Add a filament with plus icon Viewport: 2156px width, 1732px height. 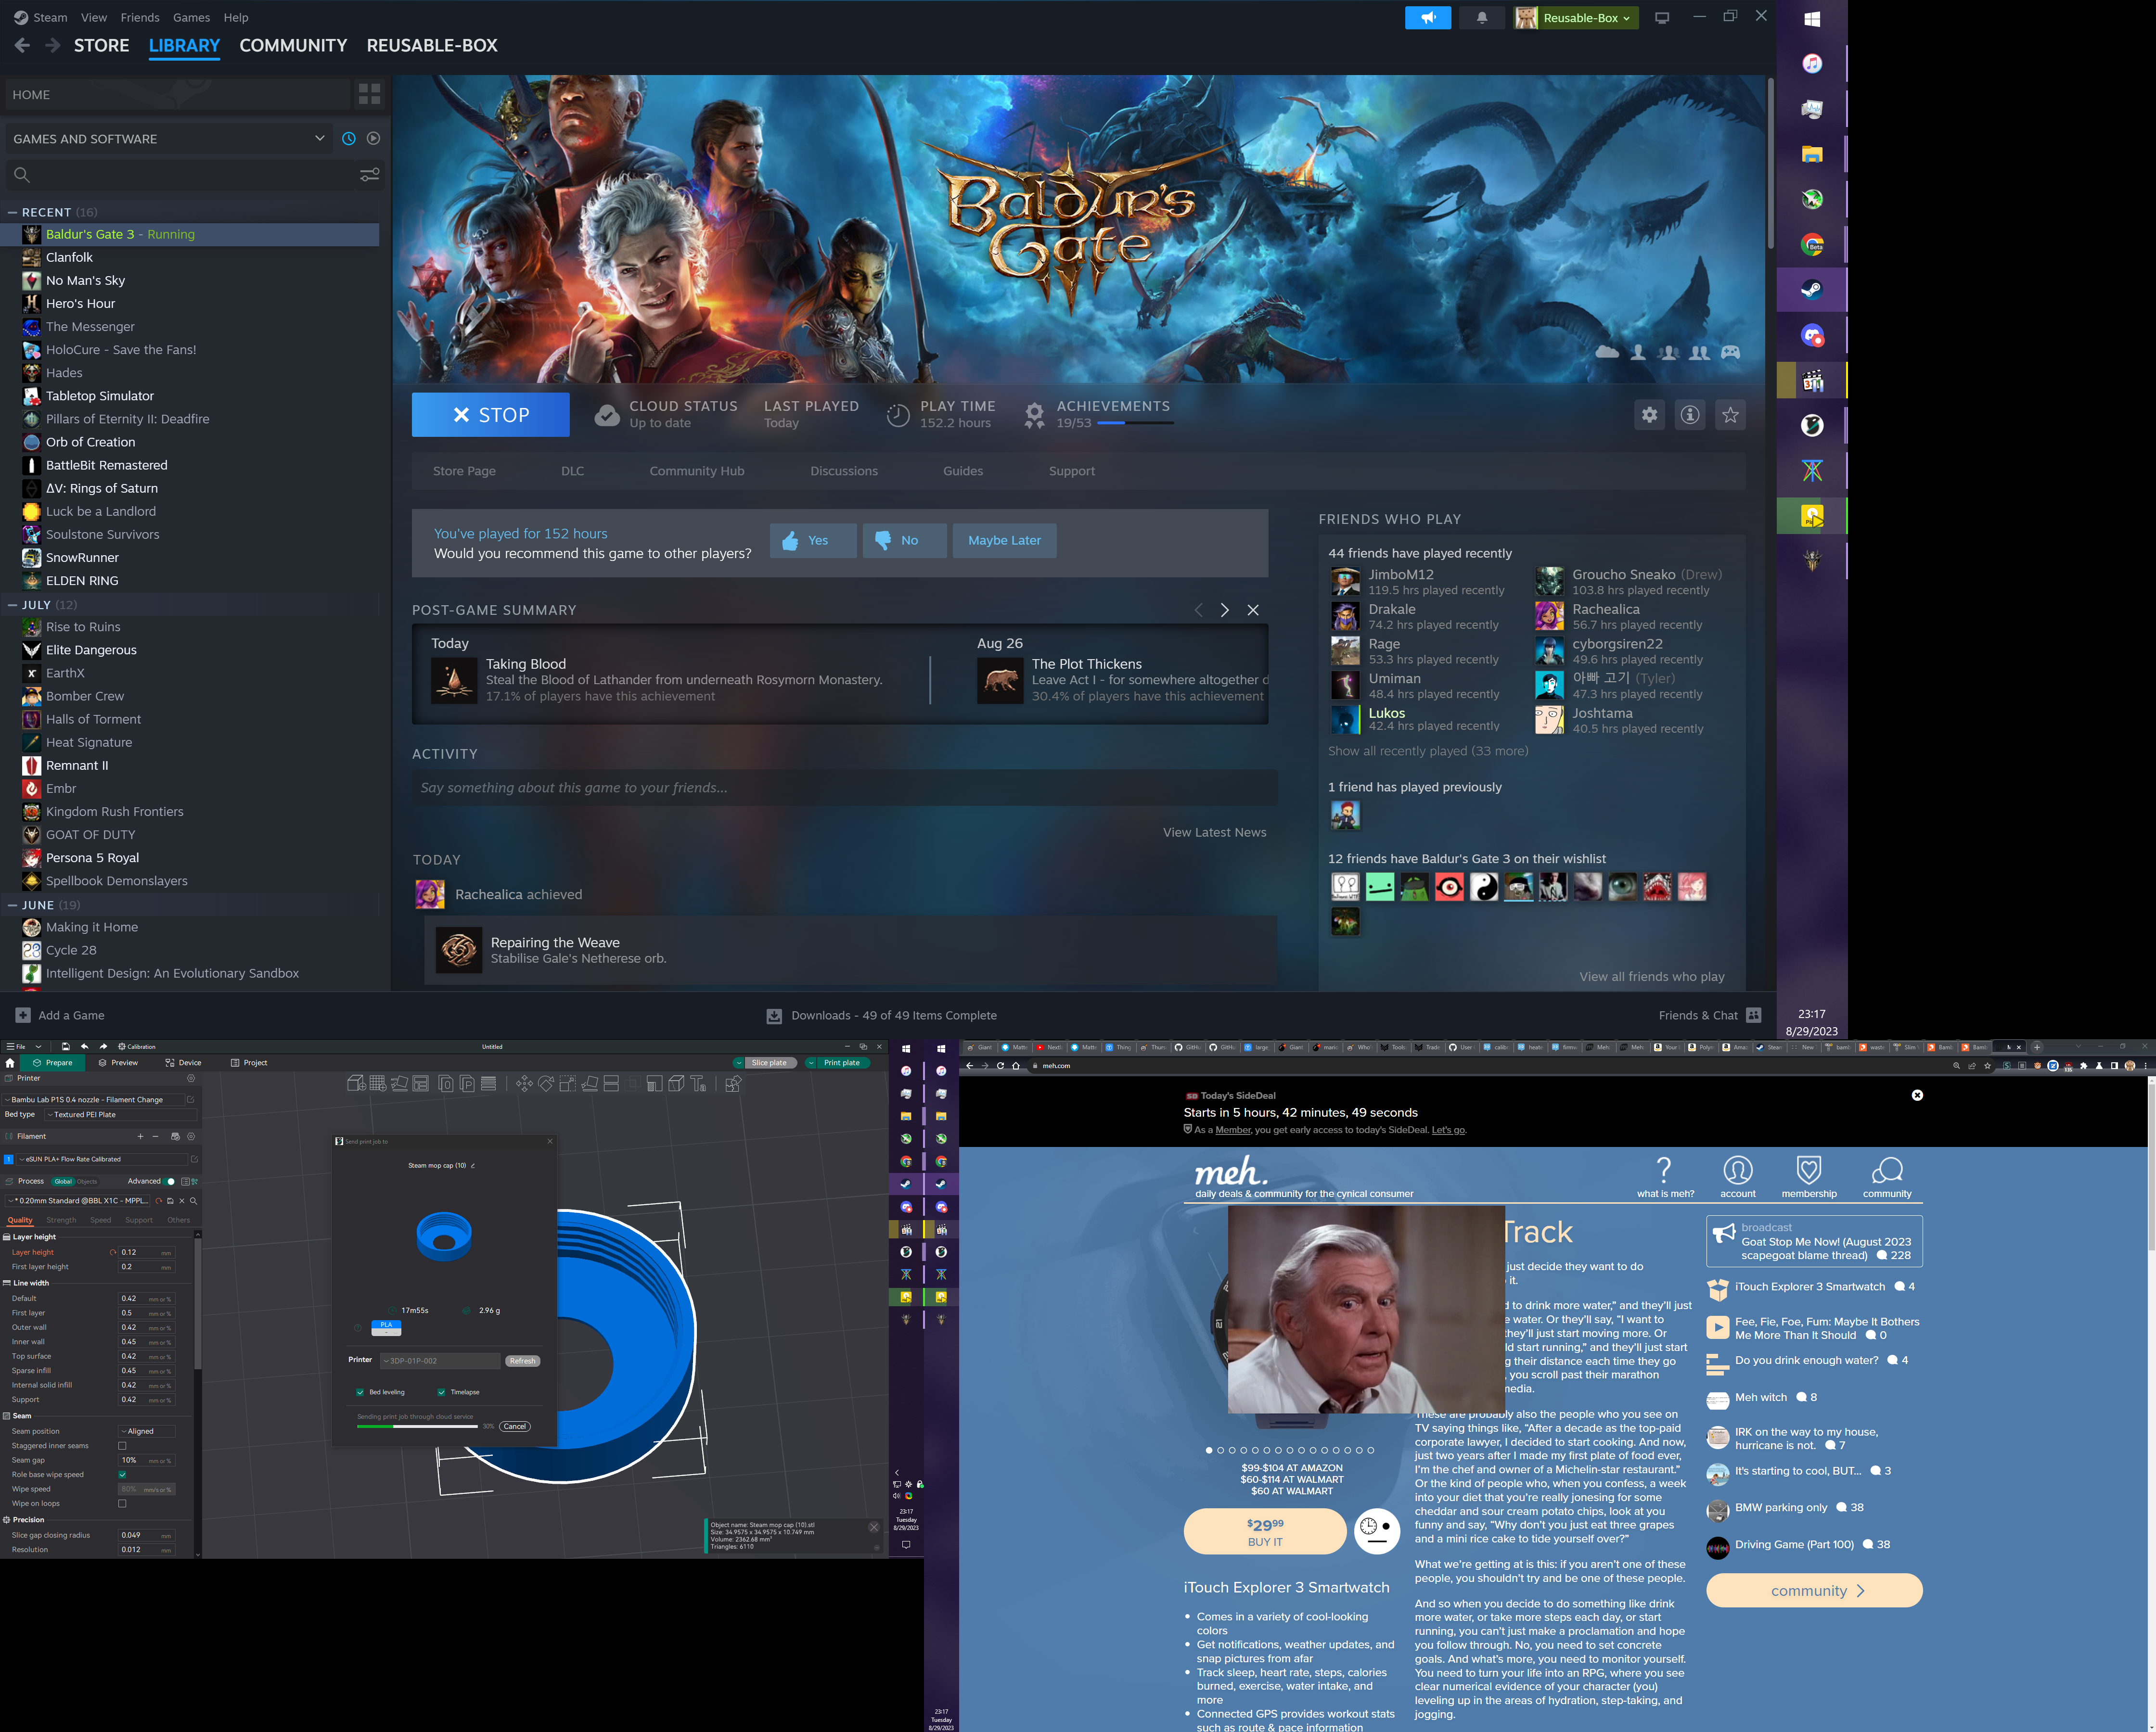coord(140,1136)
